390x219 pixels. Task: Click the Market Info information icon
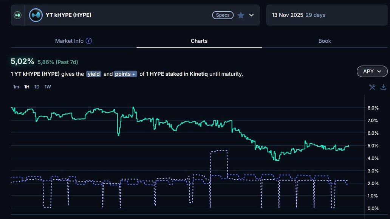click(89, 41)
